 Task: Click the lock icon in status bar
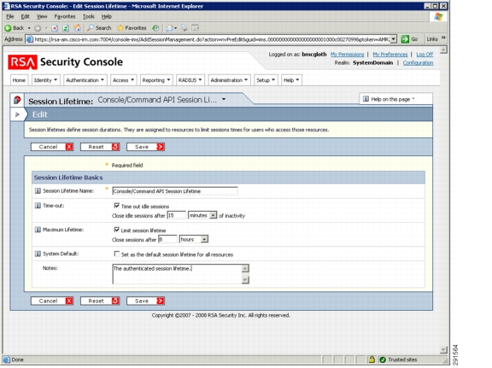pyautogui.click(x=372, y=359)
